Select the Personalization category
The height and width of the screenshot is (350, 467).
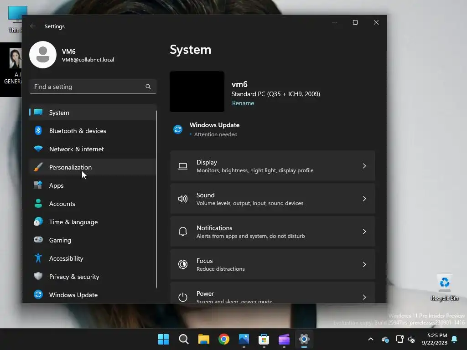point(93,167)
